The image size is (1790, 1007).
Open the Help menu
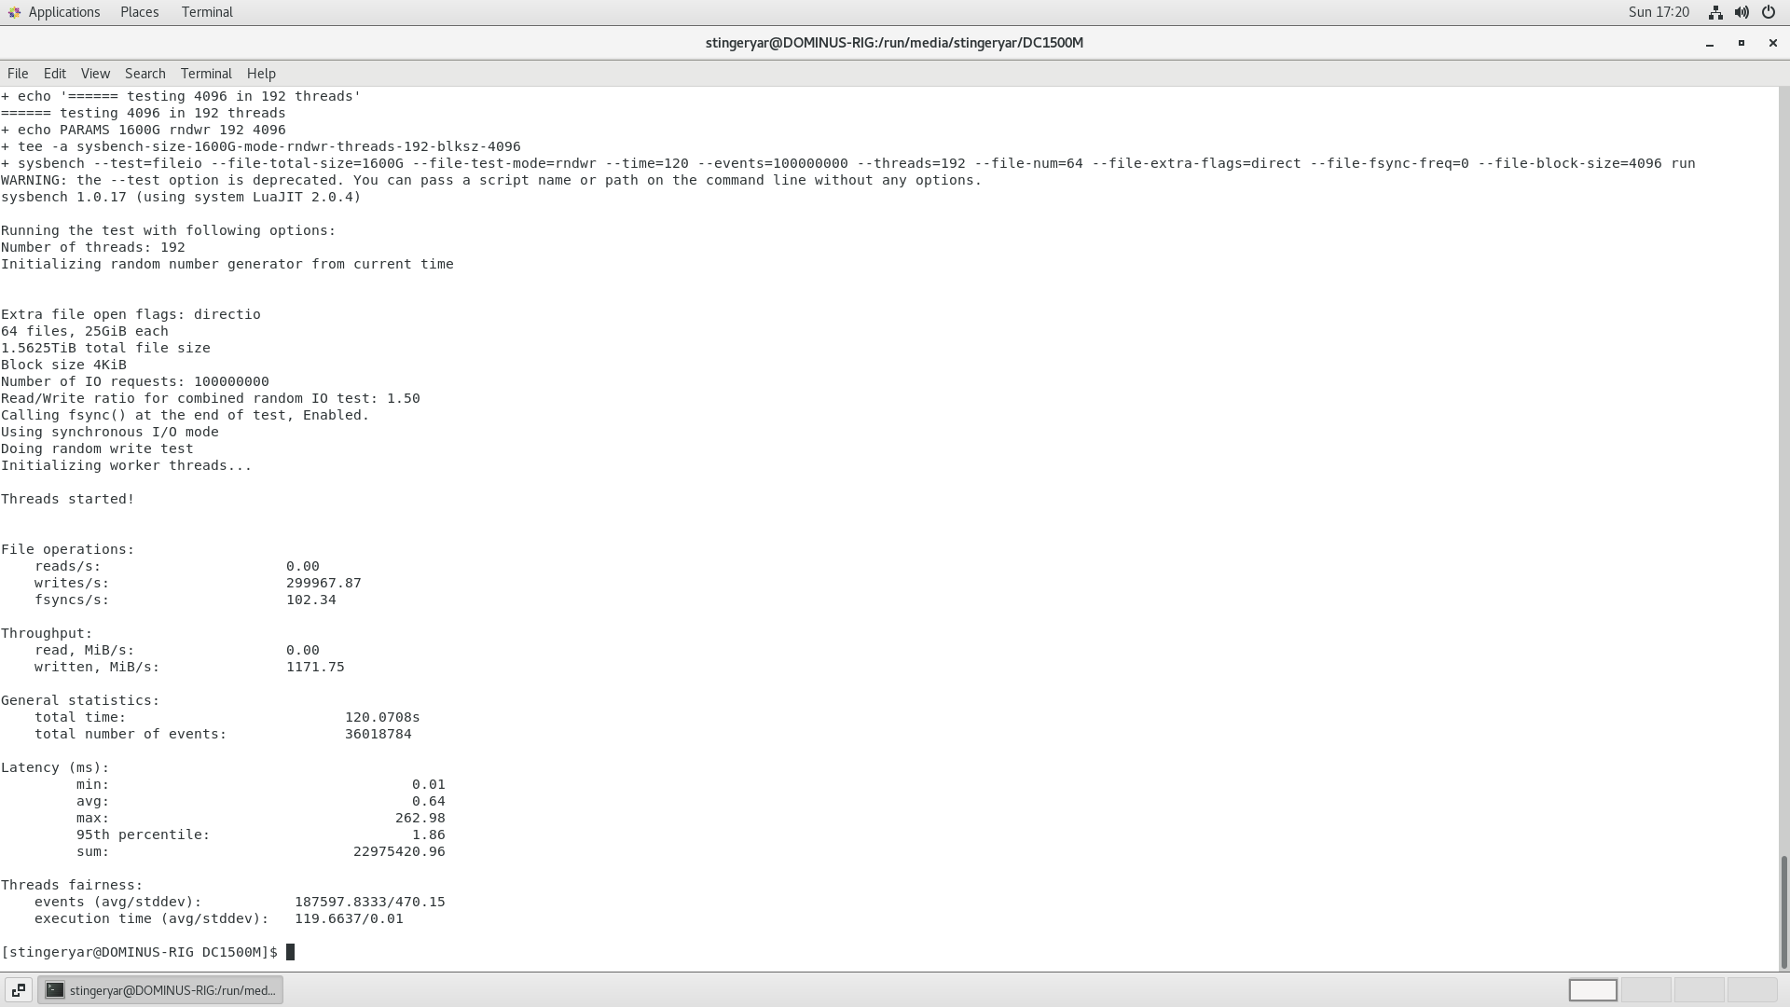(x=261, y=74)
